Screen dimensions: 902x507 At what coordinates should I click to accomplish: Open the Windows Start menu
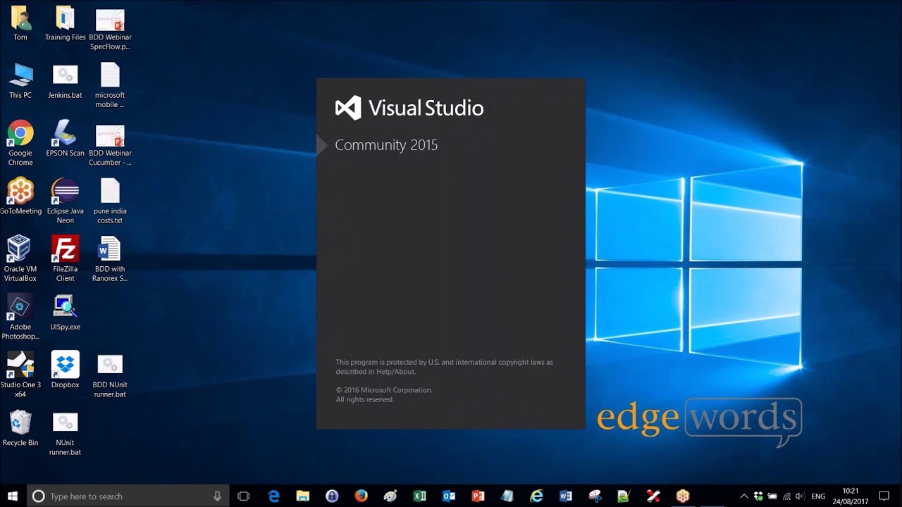(x=13, y=496)
